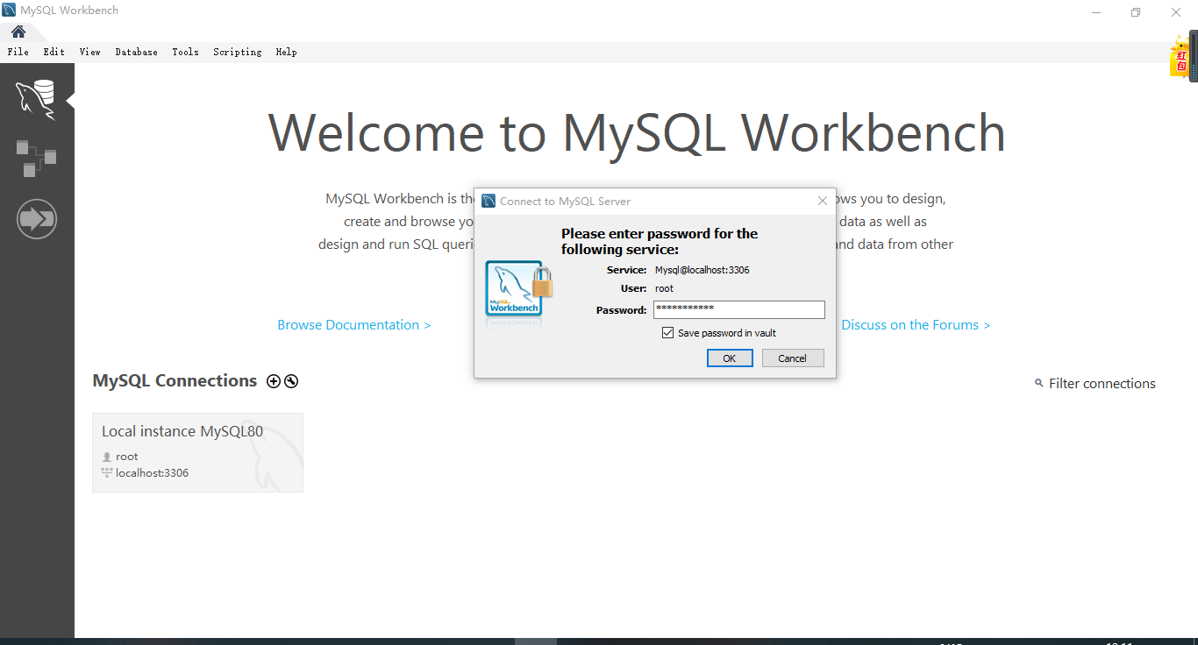
Task: Click the MySQL Connections heading
Action: [175, 381]
